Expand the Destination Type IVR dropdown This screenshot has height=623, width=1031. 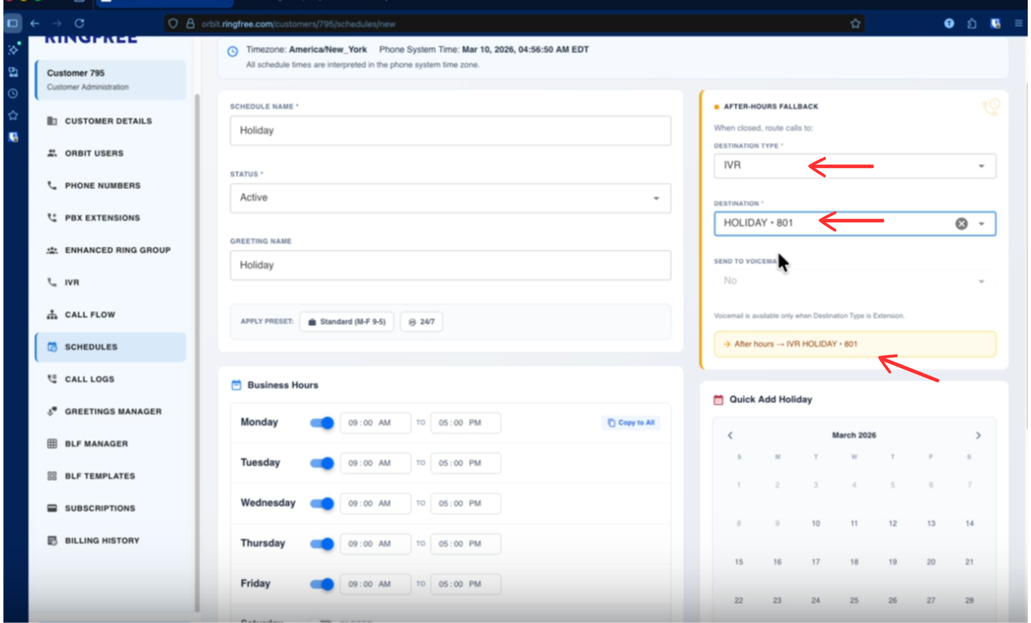click(854, 166)
